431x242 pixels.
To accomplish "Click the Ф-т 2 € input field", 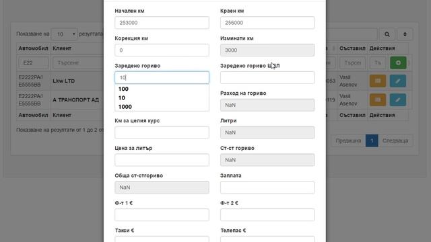I will coord(267,215).
